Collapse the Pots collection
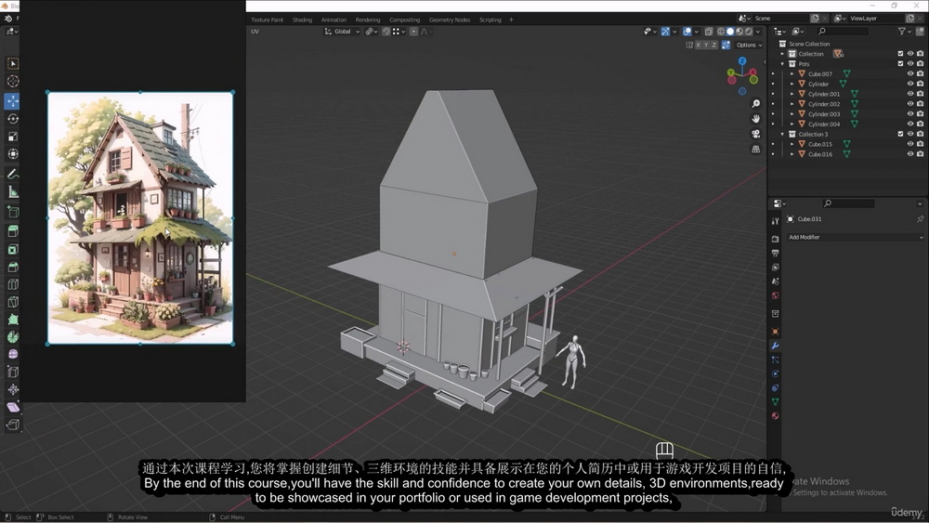The image size is (929, 523). (x=782, y=64)
